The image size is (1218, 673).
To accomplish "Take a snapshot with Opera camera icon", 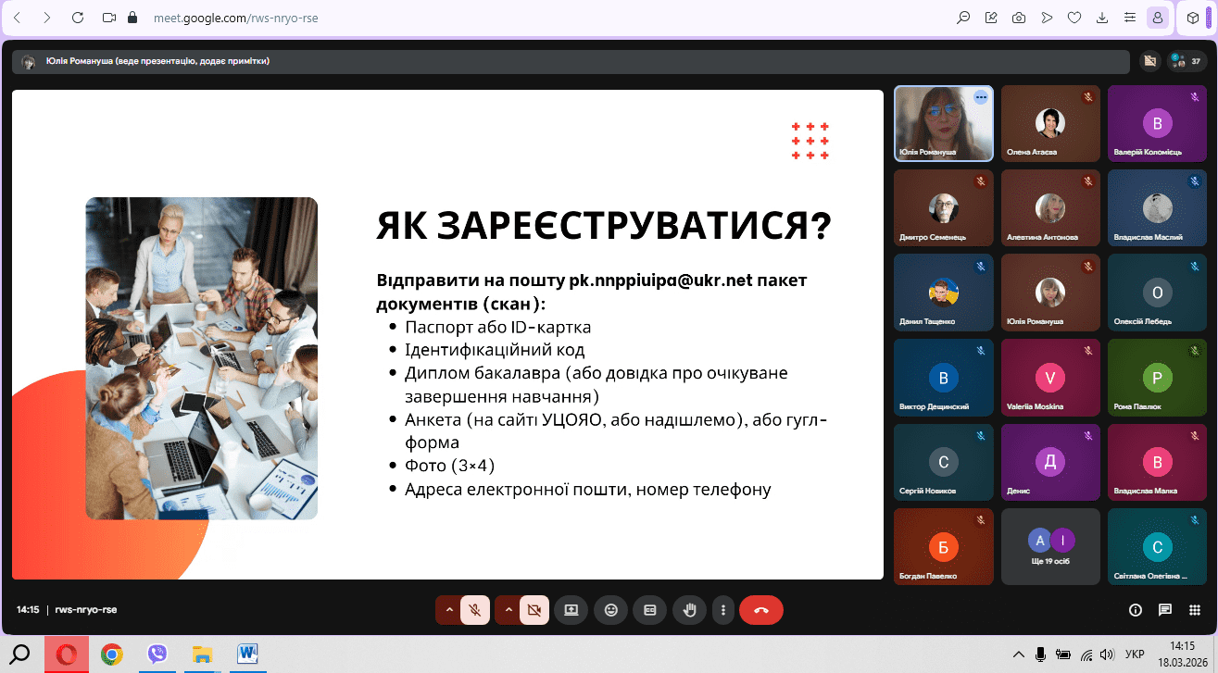I will (x=1019, y=18).
